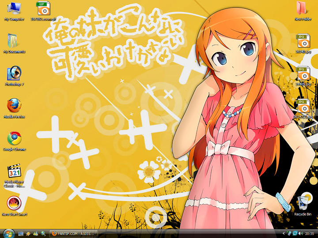This screenshot has height=238, width=318.
Task: Open the Messenger quick launch icon
Action: (x=35, y=234)
